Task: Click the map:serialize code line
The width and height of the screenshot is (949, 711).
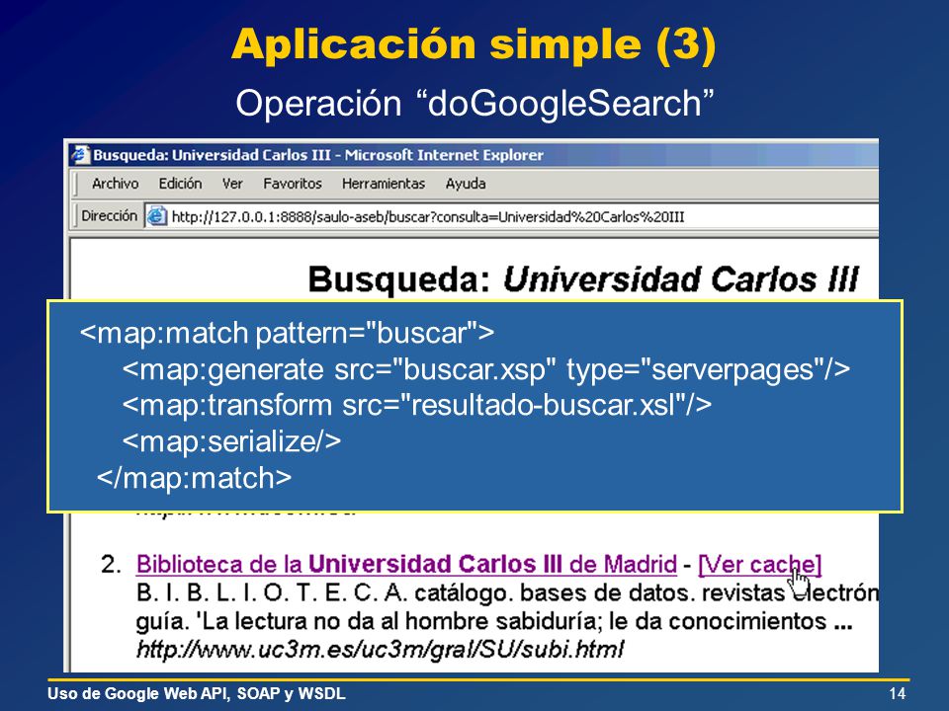Action: 231,441
